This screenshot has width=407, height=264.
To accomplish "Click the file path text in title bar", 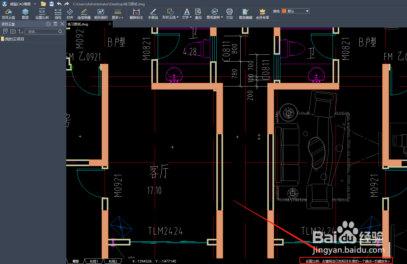I will (109, 4).
